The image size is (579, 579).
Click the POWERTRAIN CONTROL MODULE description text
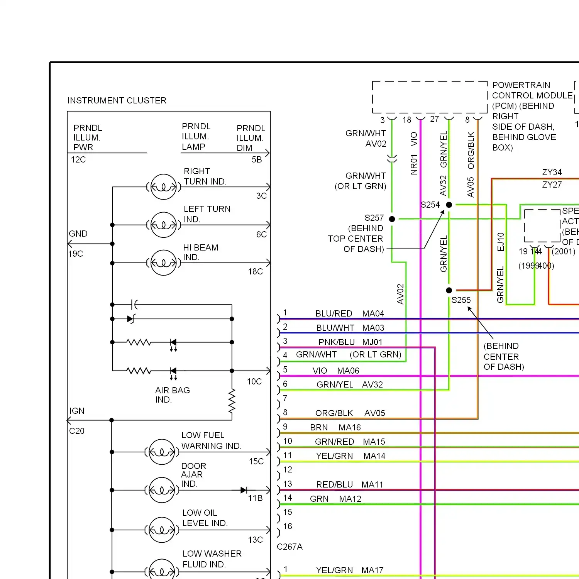pos(533,116)
